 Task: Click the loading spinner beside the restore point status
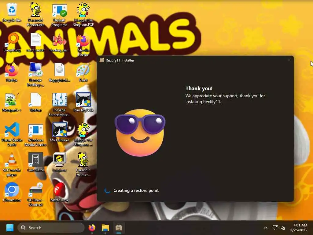pyautogui.click(x=107, y=190)
